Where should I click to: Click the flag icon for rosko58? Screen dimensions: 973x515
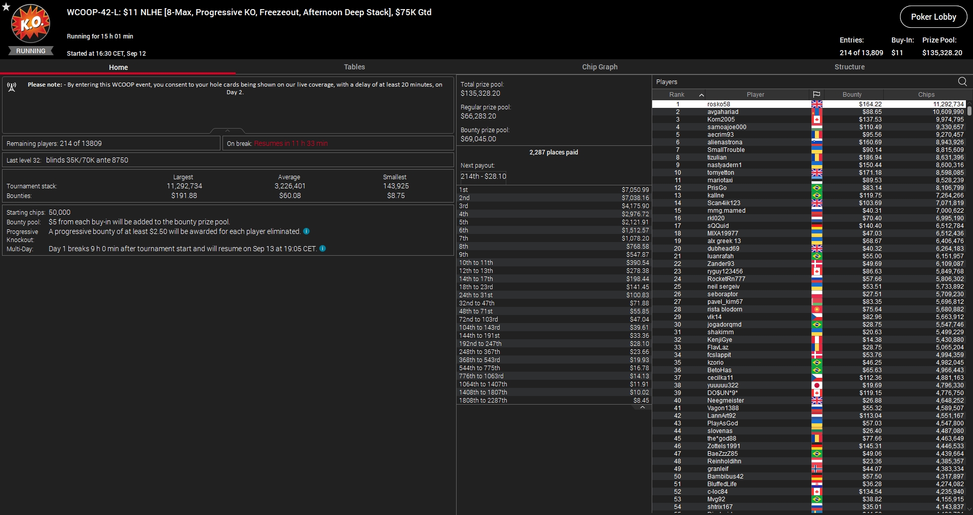(816, 104)
